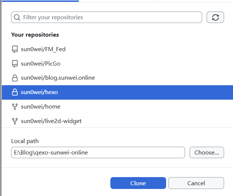Click into the Local path text box

pyautogui.click(x=98, y=152)
